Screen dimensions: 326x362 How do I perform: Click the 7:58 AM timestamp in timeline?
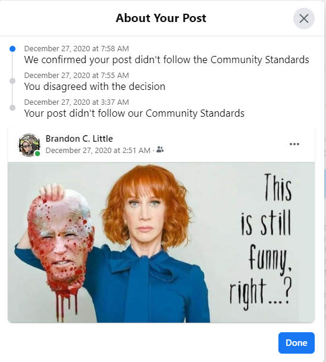(77, 48)
